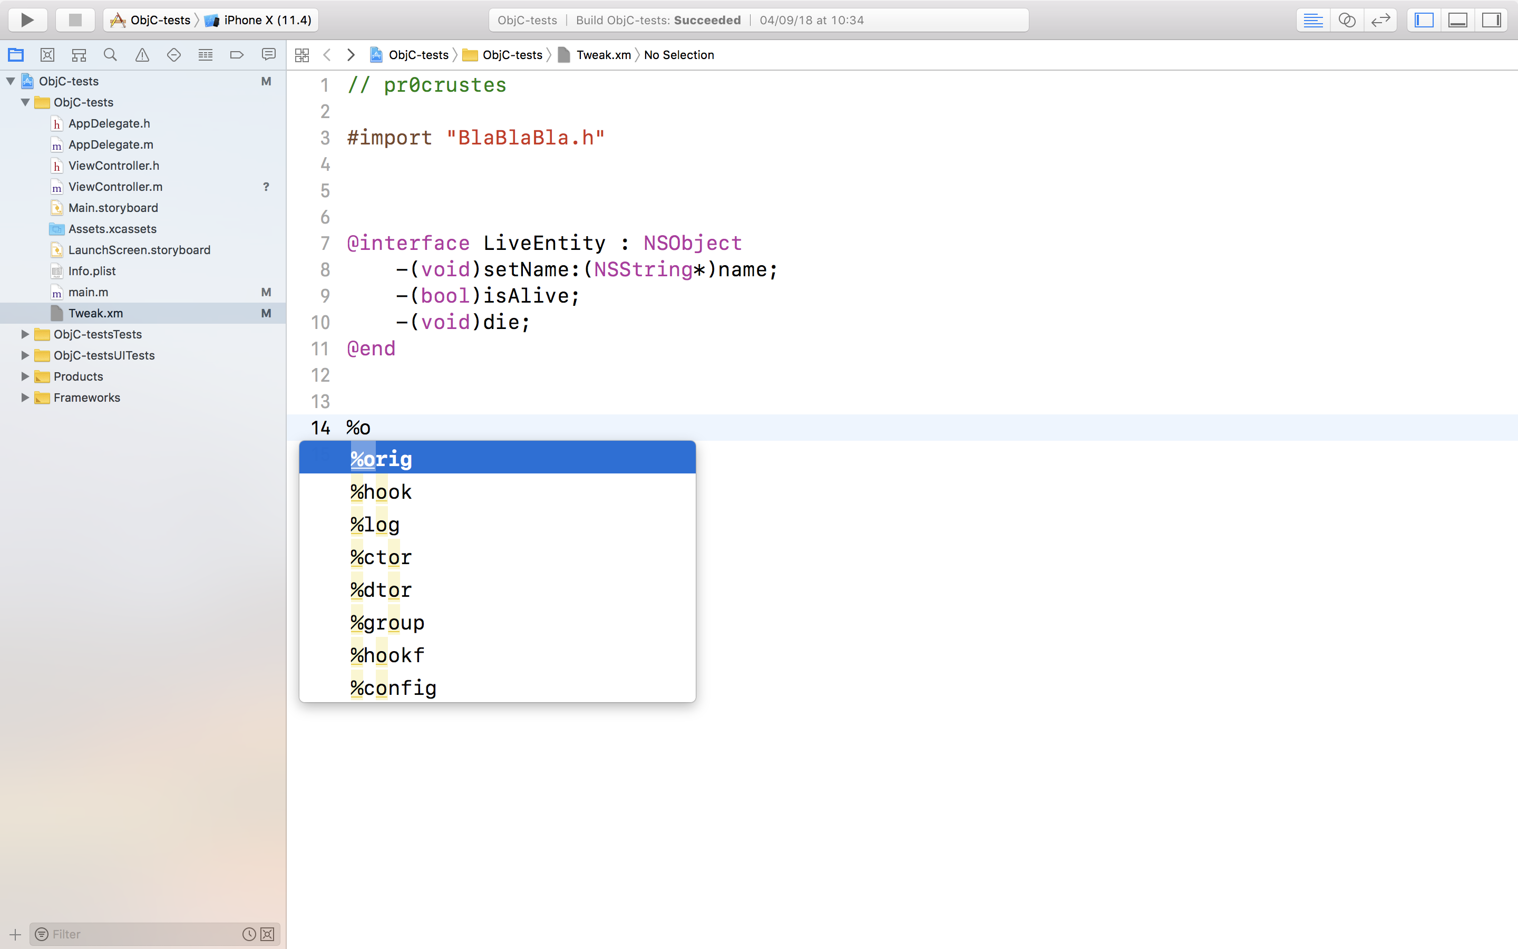Viewport: 1518px width, 949px height.
Task: Open the Report navigator speech-bubble icon
Action: tap(268, 55)
